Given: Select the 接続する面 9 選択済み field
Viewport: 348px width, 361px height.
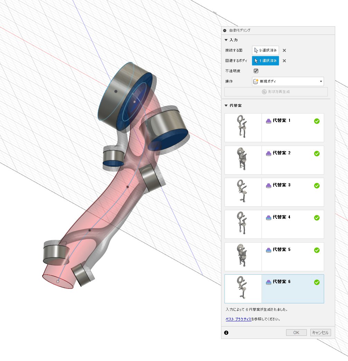Looking at the screenshot, I should coord(265,50).
